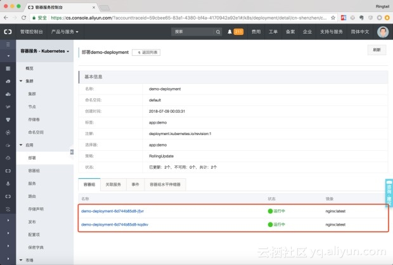Click the search magnifier icon
Viewport: 393px width, 265px height.
218,32
